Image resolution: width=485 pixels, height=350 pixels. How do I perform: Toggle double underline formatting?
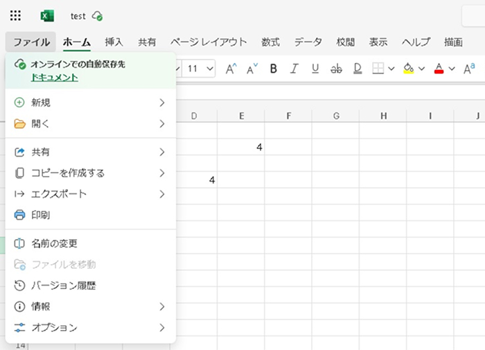[358, 69]
